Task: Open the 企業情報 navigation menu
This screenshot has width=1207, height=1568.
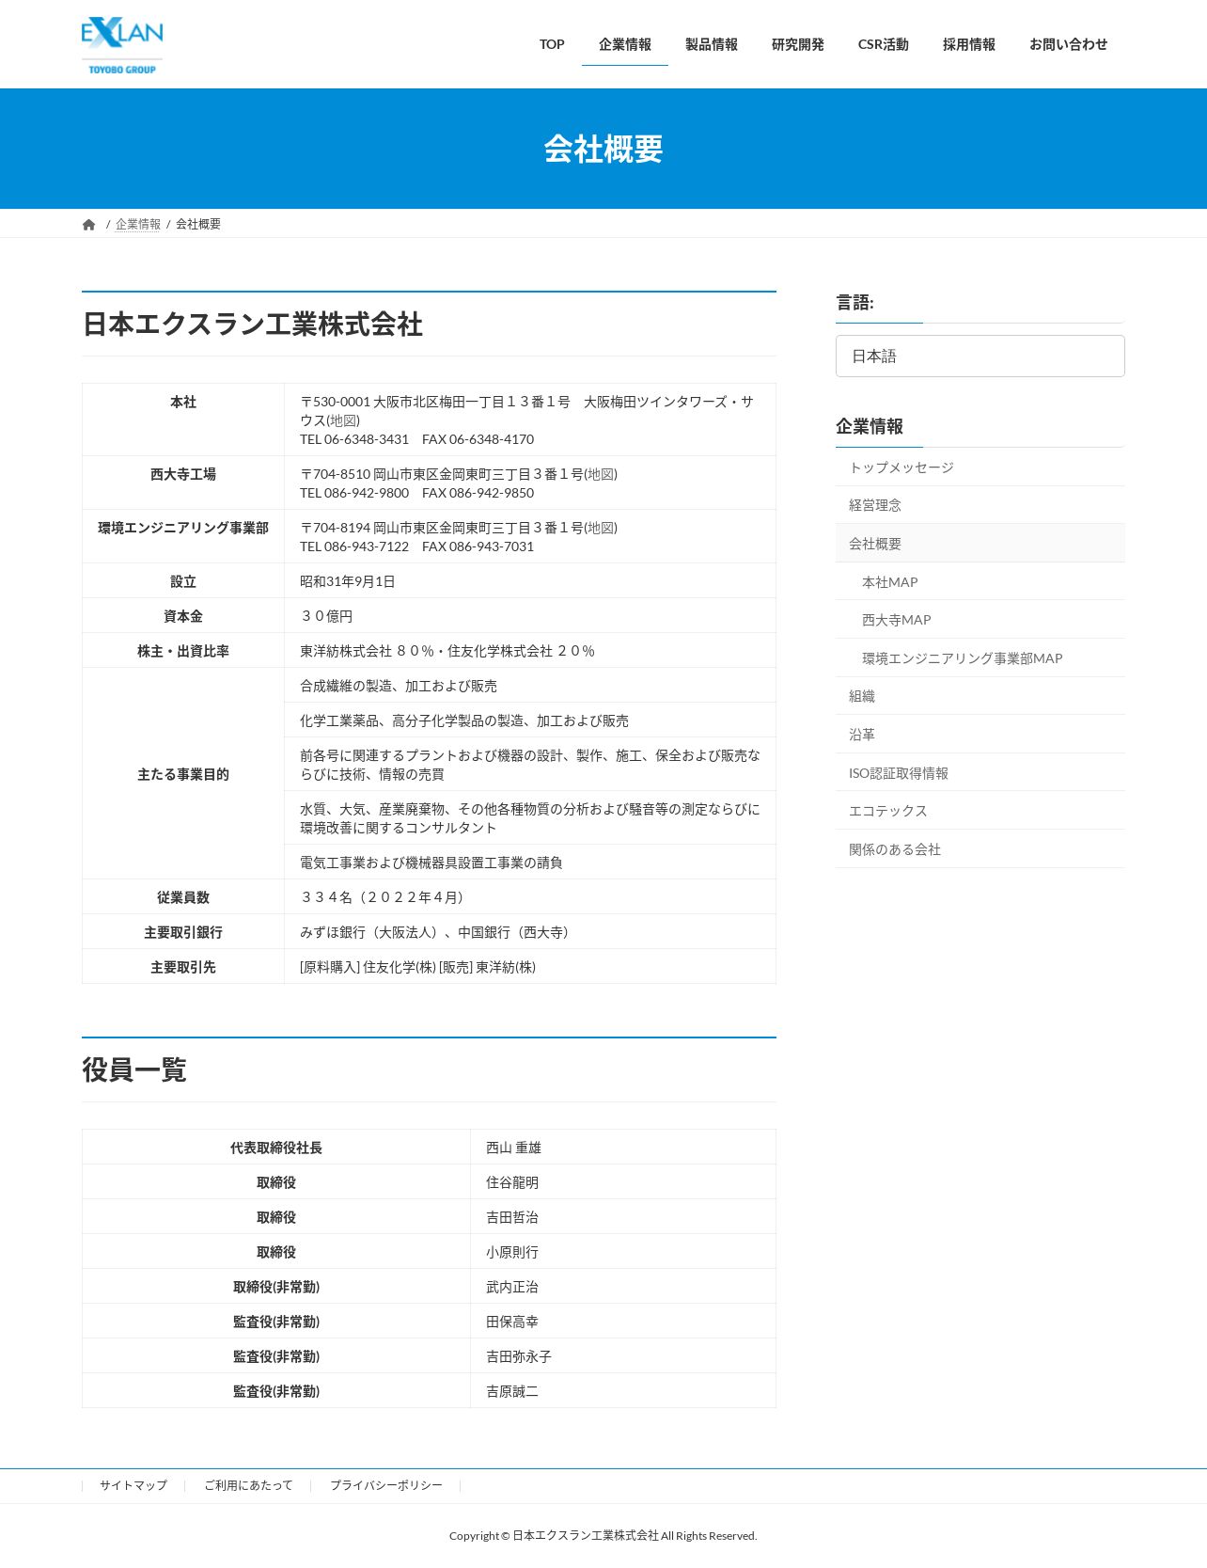Action: (x=625, y=44)
